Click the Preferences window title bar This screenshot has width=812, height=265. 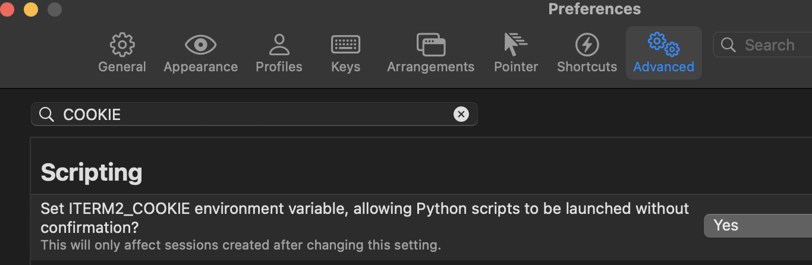(x=594, y=10)
